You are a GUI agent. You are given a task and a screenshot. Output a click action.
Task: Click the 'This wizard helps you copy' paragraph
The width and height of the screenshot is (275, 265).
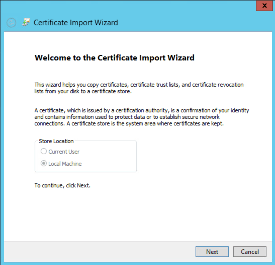pyautogui.click(x=139, y=88)
